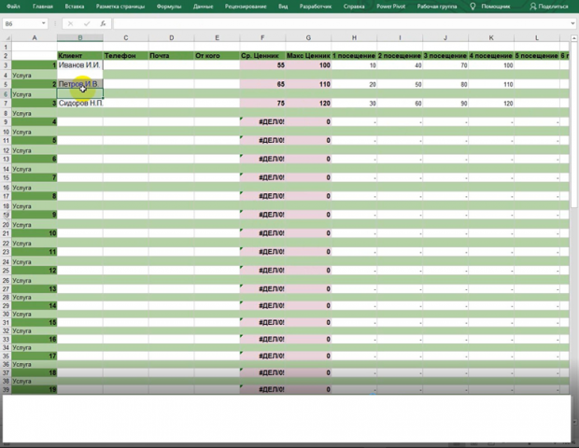
Task: Select the cell with Сидоров Н.П.
Action: click(x=80, y=104)
